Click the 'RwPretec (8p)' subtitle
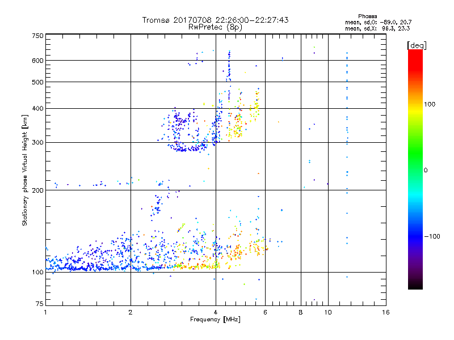 coord(215,27)
